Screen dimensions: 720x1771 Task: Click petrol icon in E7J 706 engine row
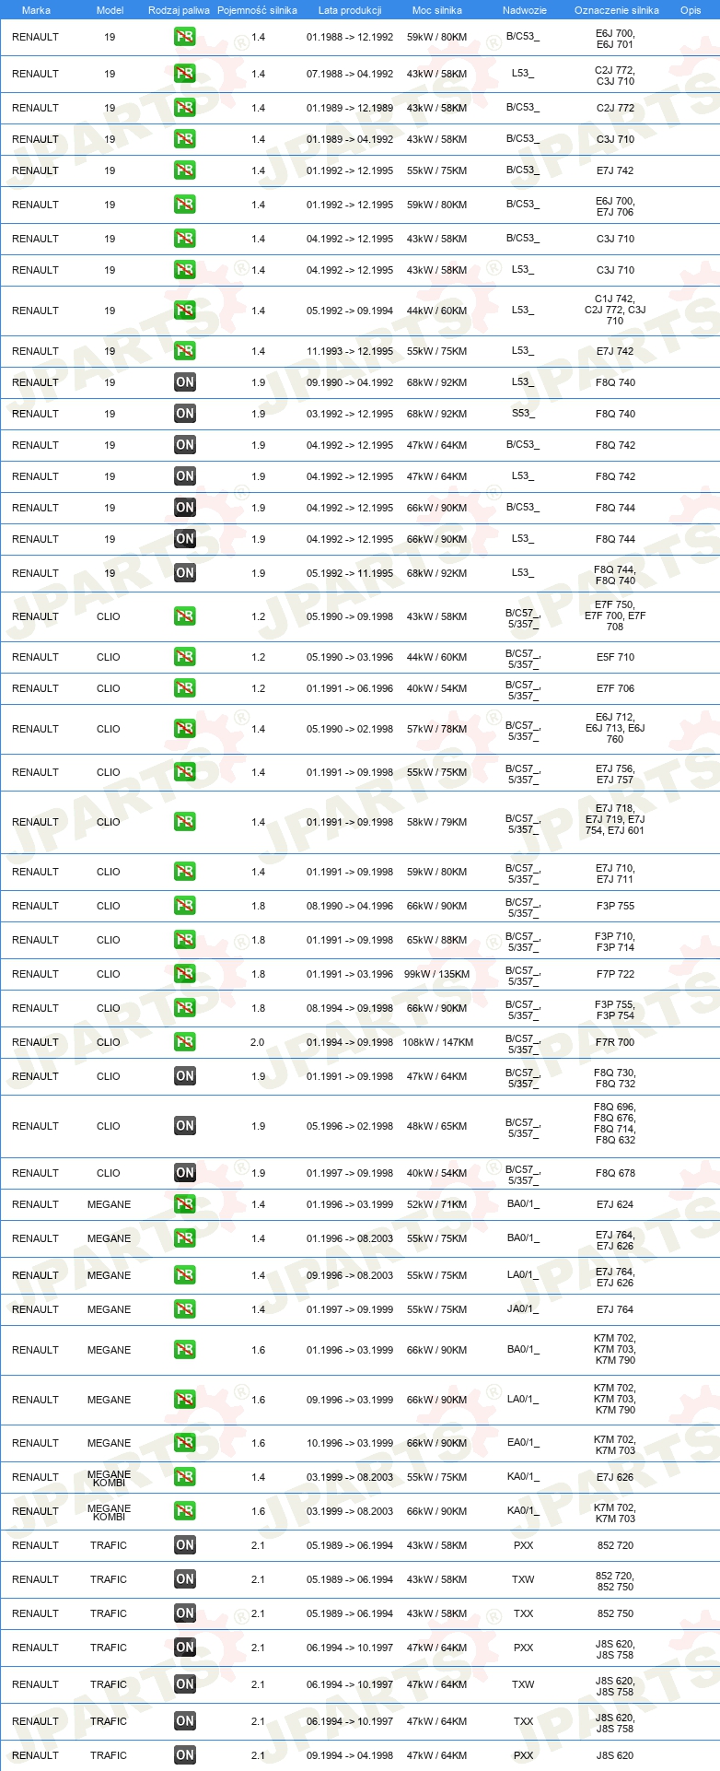tap(185, 205)
